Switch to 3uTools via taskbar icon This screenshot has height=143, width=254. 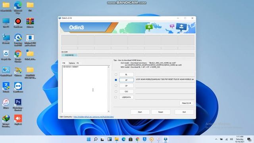pyautogui.click(x=144, y=139)
